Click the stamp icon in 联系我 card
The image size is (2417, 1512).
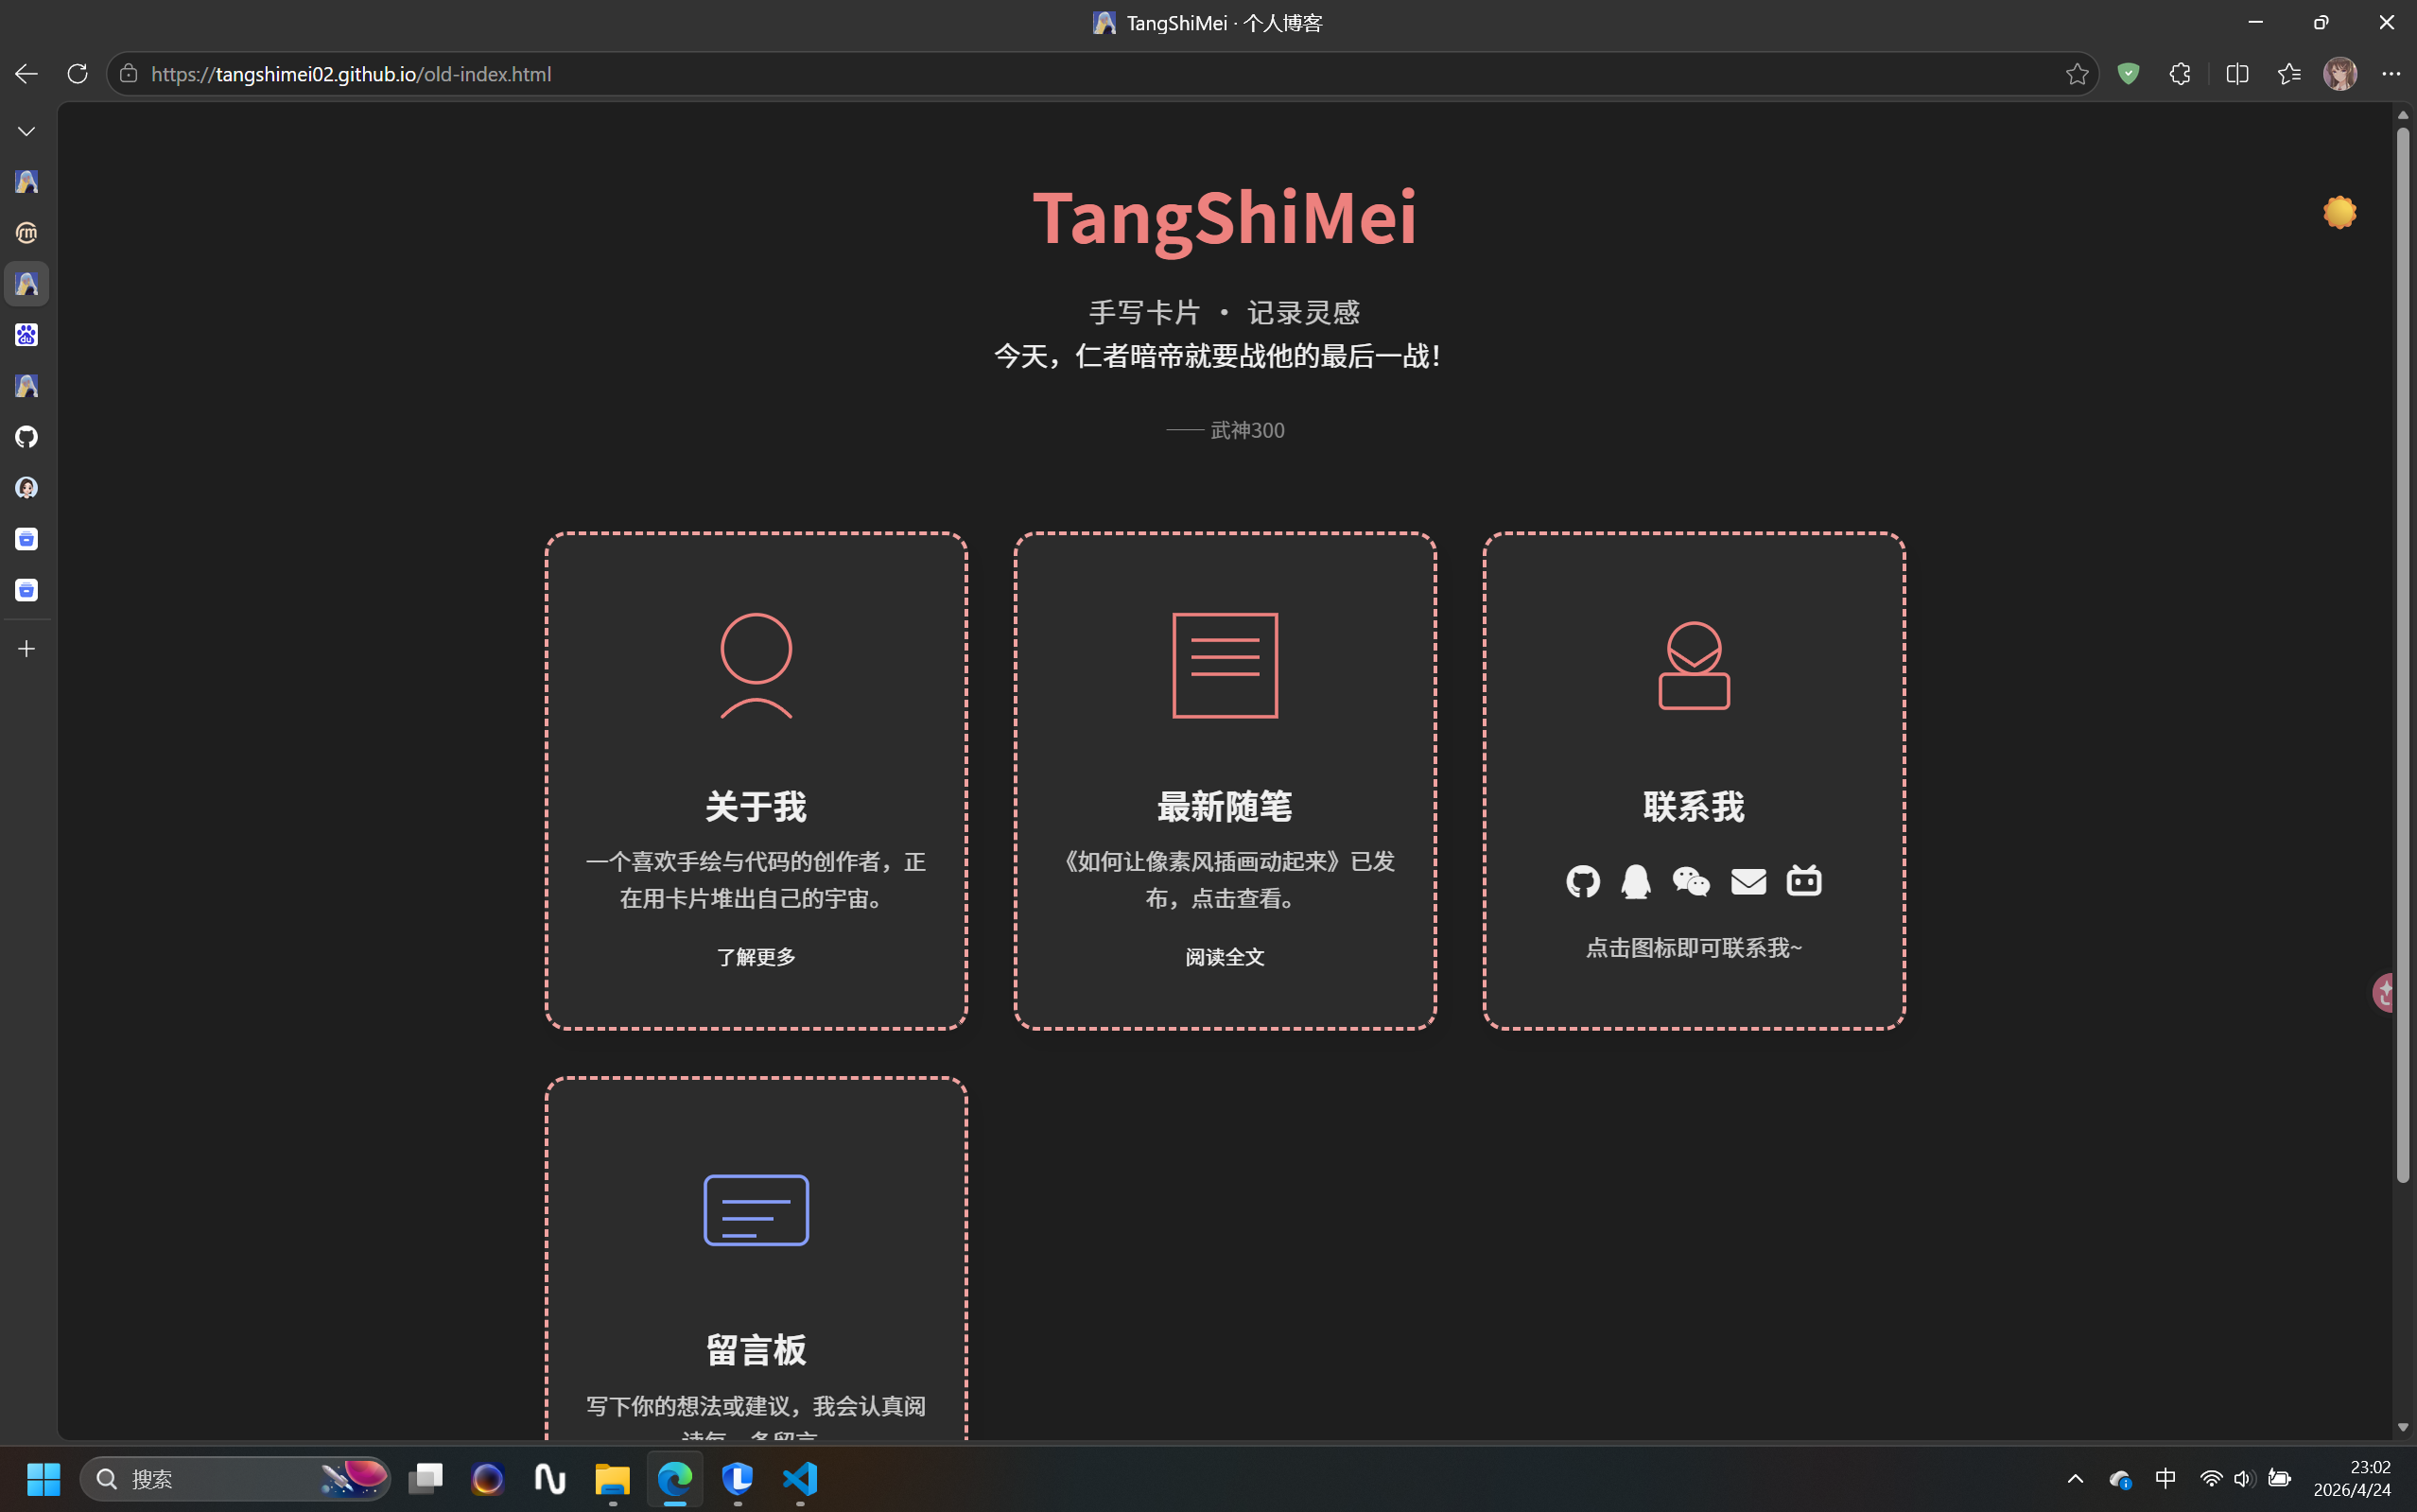tap(1694, 665)
